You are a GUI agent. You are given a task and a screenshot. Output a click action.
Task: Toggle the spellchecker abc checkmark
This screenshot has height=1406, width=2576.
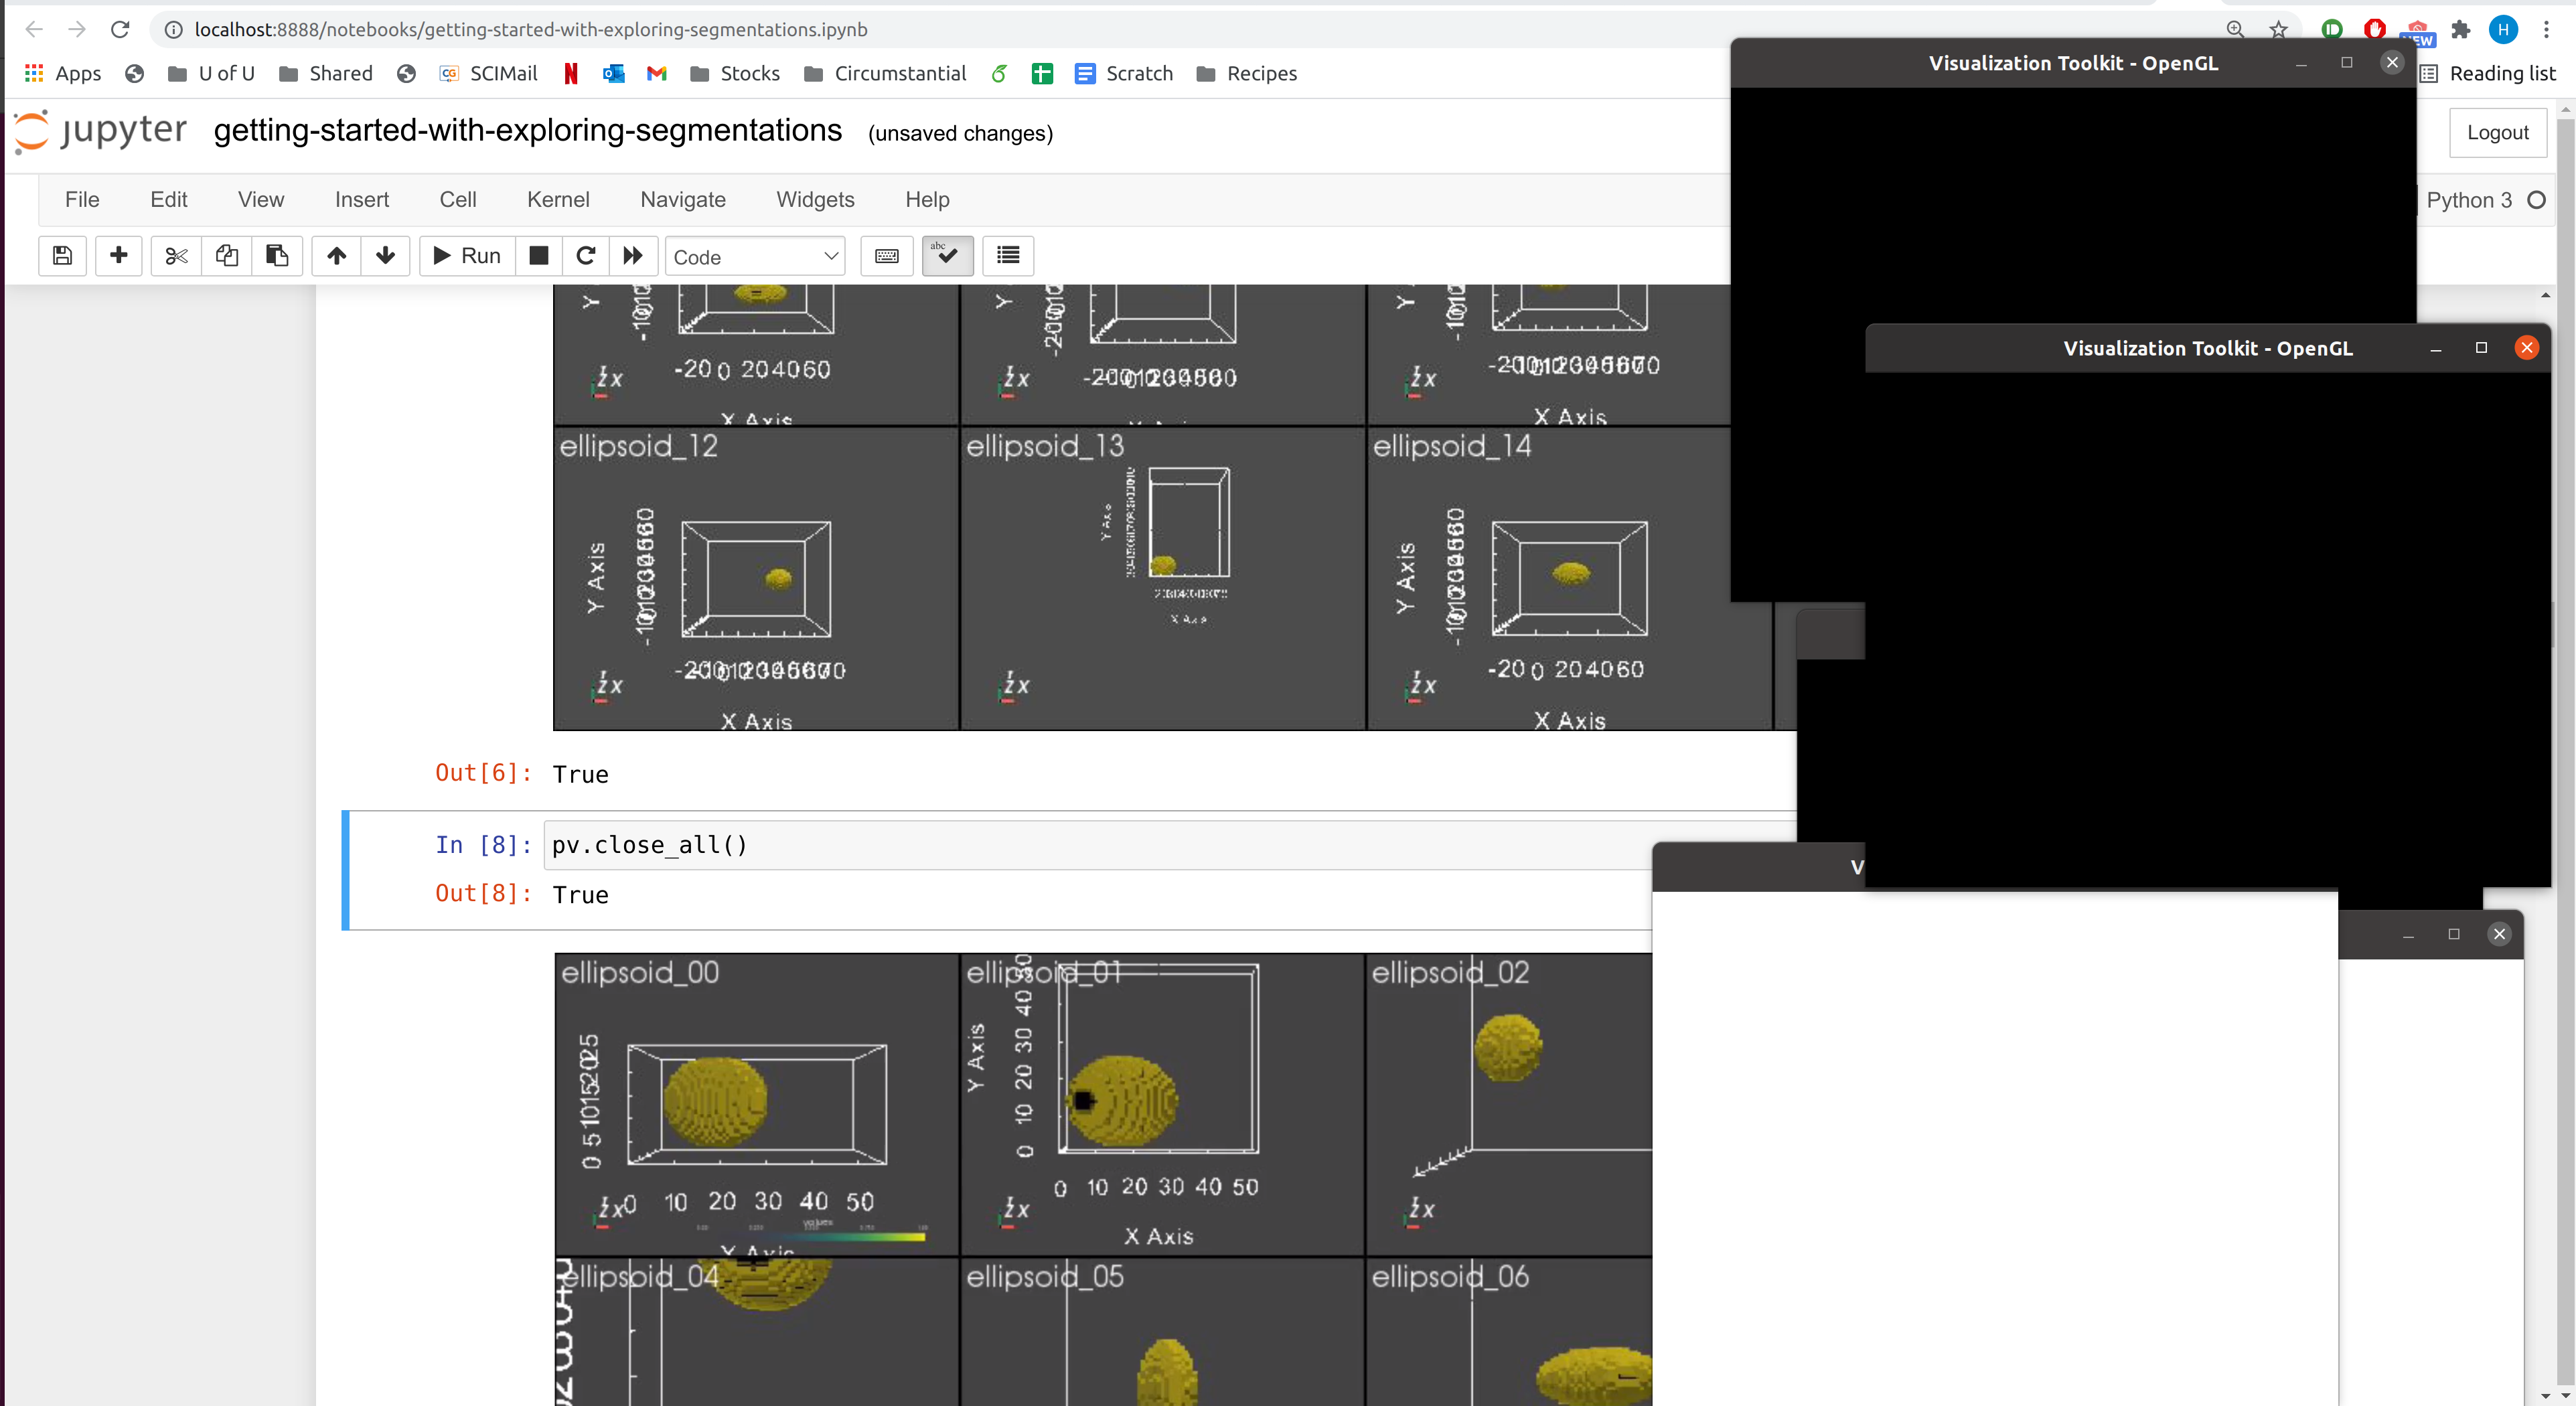(x=946, y=256)
